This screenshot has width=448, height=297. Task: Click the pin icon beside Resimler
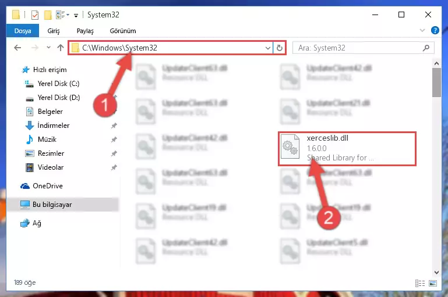tap(114, 153)
